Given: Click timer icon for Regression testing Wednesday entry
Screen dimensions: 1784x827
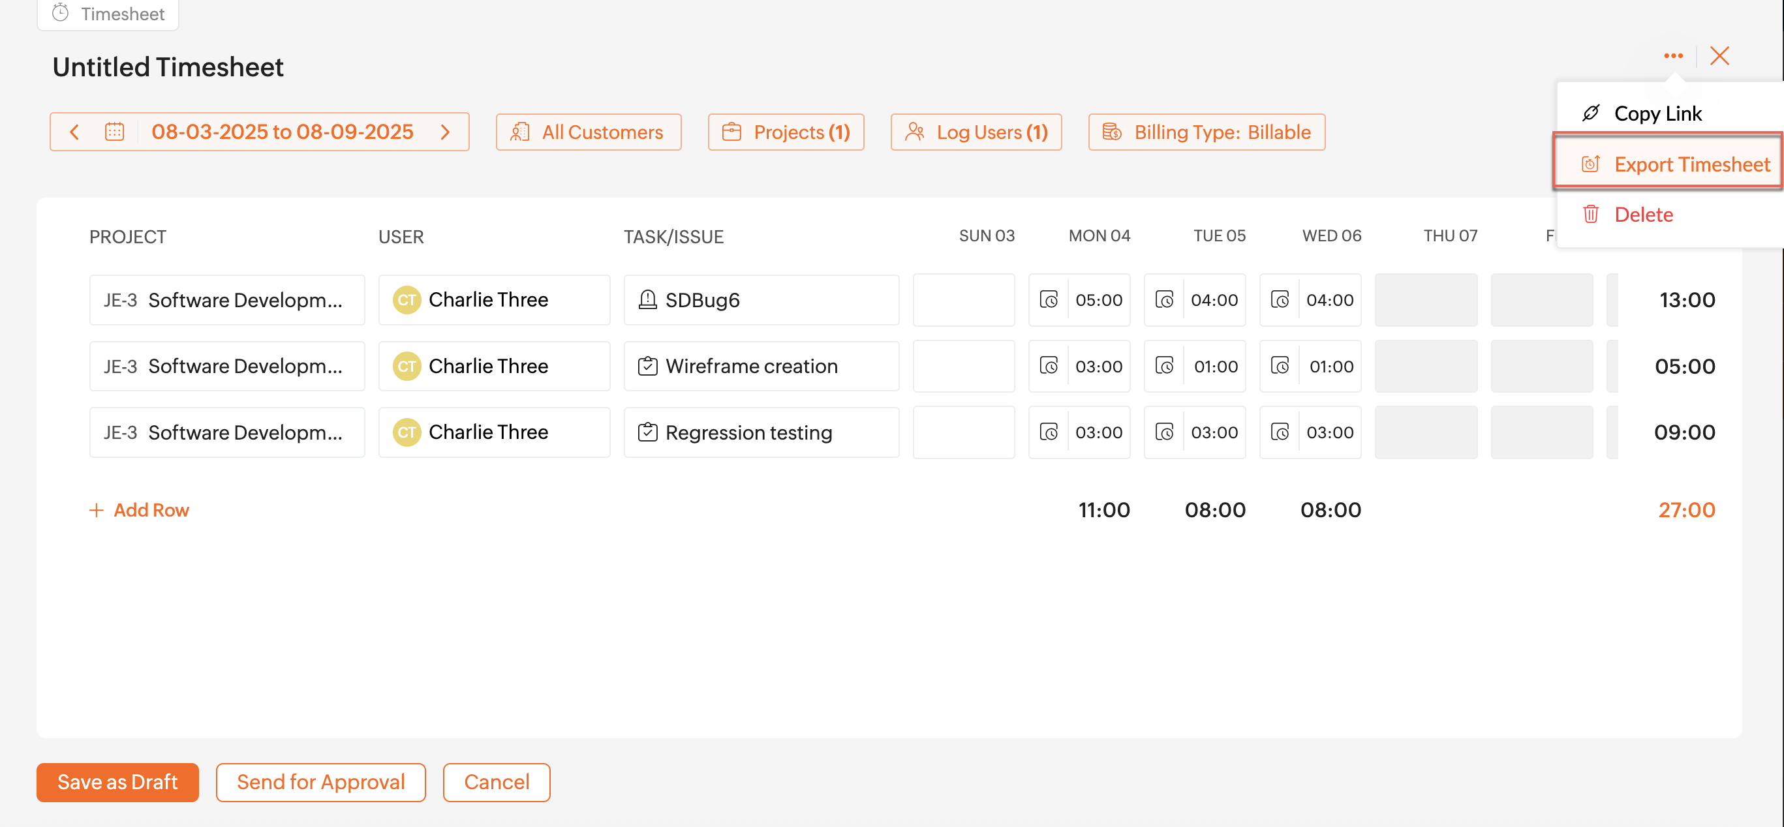Looking at the screenshot, I should [x=1280, y=432].
